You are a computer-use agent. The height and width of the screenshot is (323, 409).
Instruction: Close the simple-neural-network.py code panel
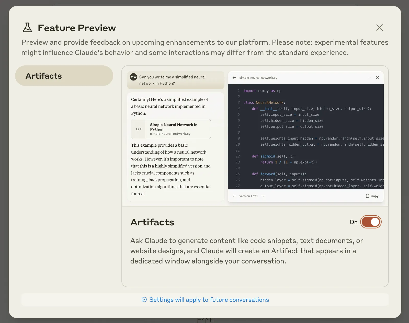tap(377, 78)
